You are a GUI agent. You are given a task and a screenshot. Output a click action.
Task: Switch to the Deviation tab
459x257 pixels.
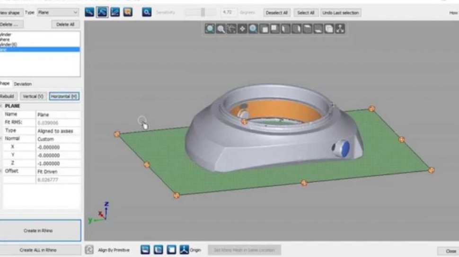pyautogui.click(x=23, y=84)
